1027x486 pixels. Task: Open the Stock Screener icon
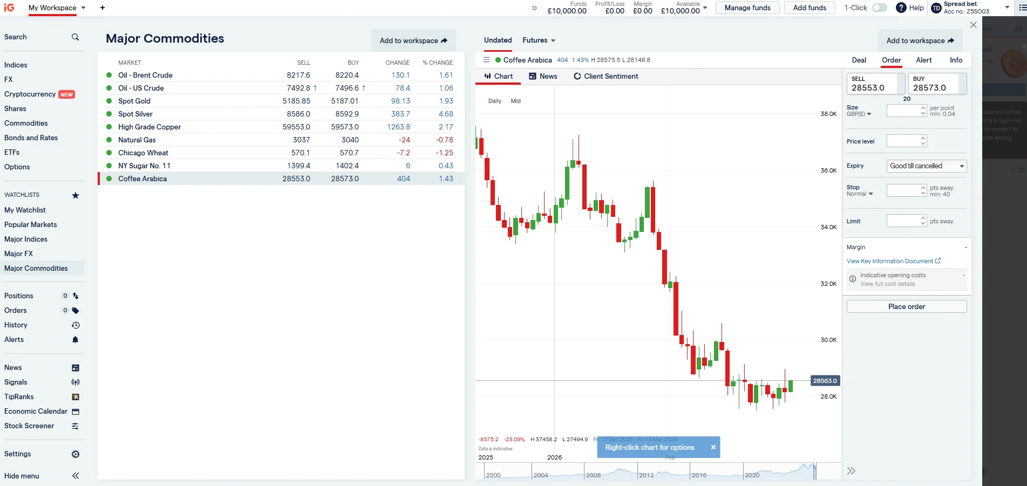click(x=75, y=426)
